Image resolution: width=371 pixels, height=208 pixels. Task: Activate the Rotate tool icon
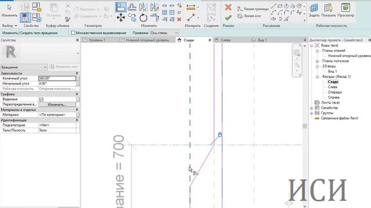coord(143,18)
